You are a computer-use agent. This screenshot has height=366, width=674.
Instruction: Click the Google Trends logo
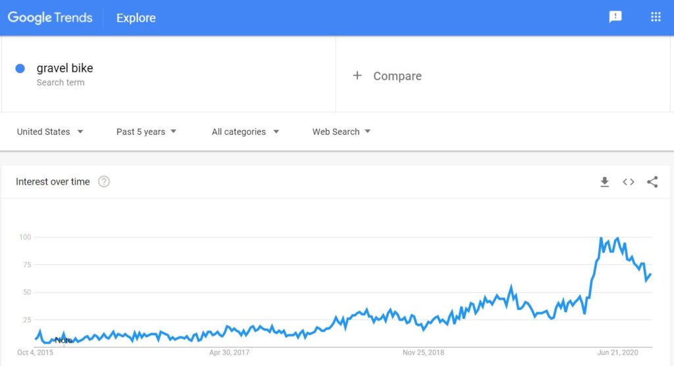pyautogui.click(x=50, y=18)
